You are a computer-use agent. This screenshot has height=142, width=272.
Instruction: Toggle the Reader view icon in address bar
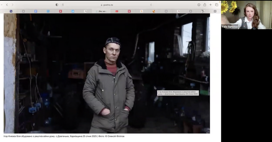pos(63,5)
